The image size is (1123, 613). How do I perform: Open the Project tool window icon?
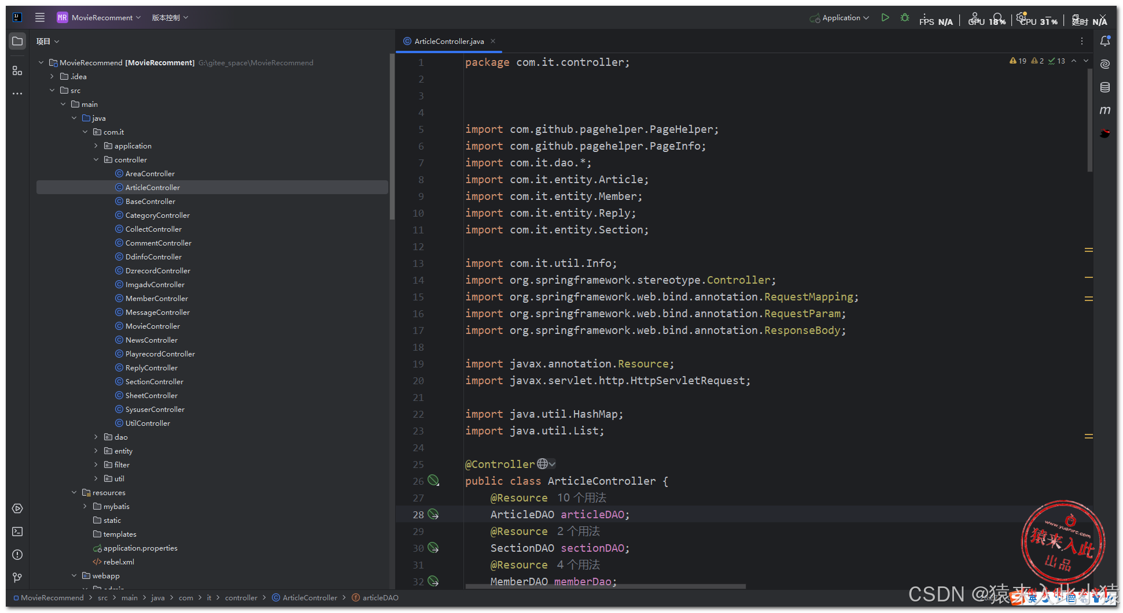click(x=17, y=41)
